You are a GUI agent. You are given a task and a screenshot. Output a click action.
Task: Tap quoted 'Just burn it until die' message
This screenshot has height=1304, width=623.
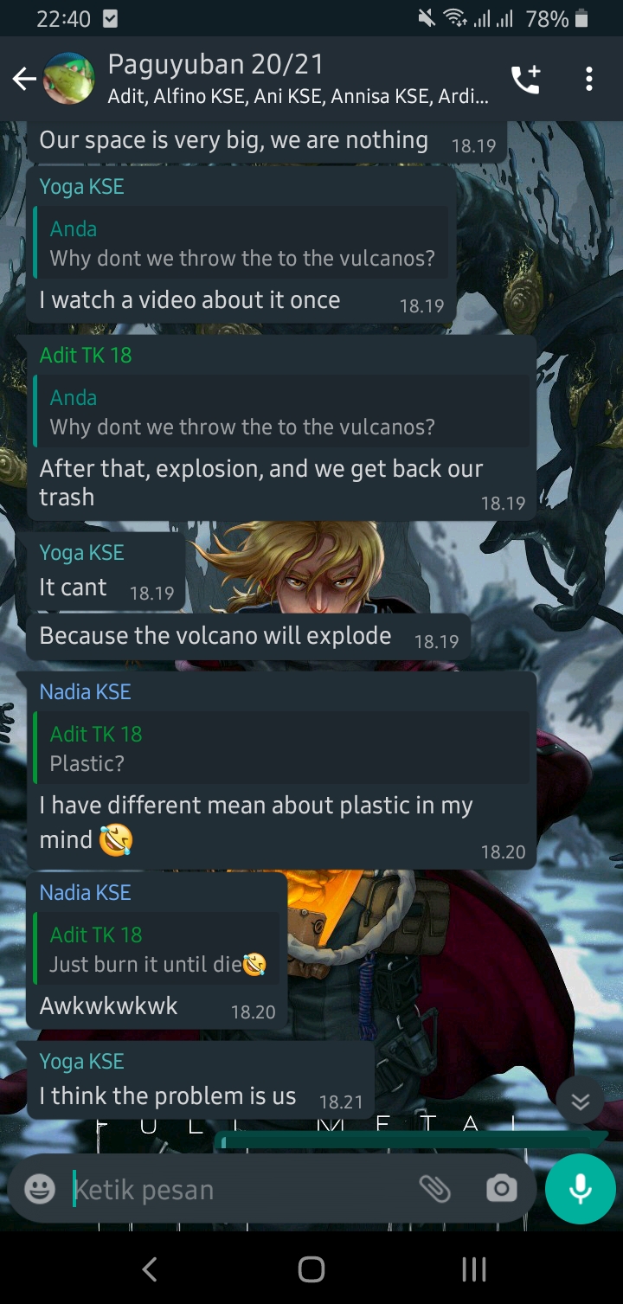[x=156, y=948]
